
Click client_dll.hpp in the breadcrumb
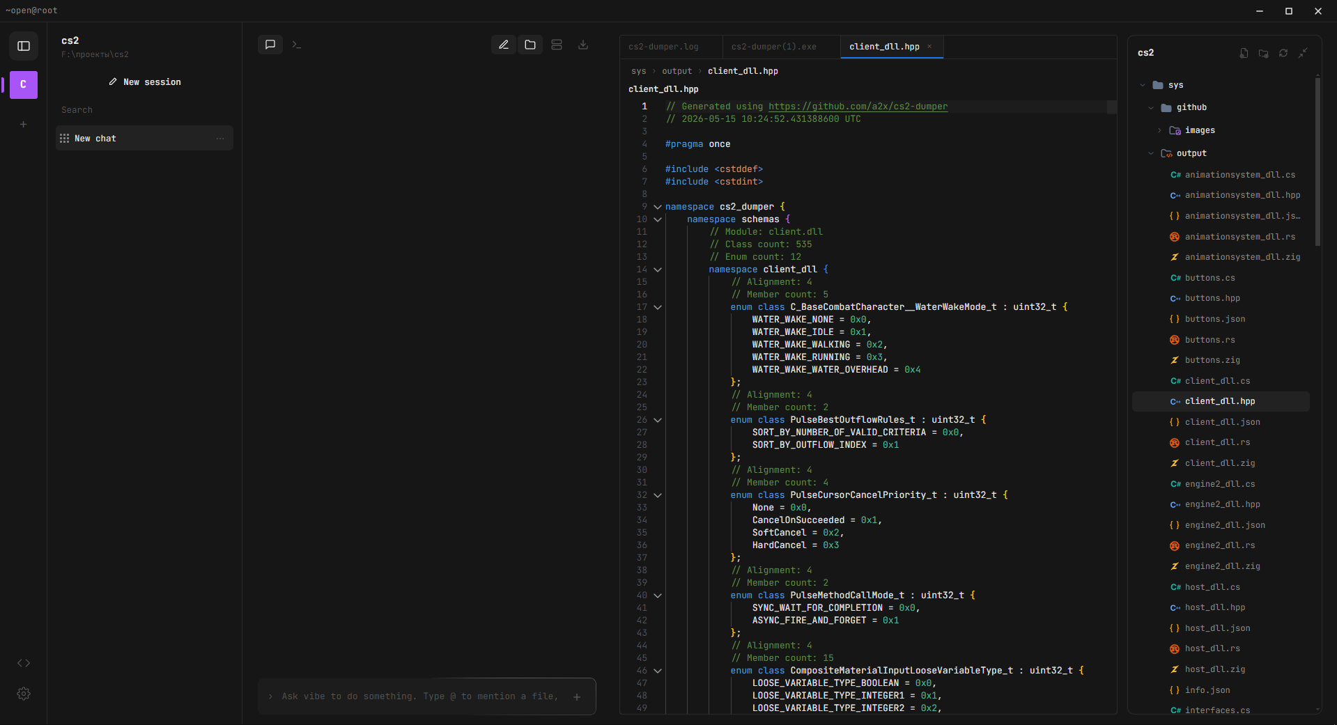point(743,71)
